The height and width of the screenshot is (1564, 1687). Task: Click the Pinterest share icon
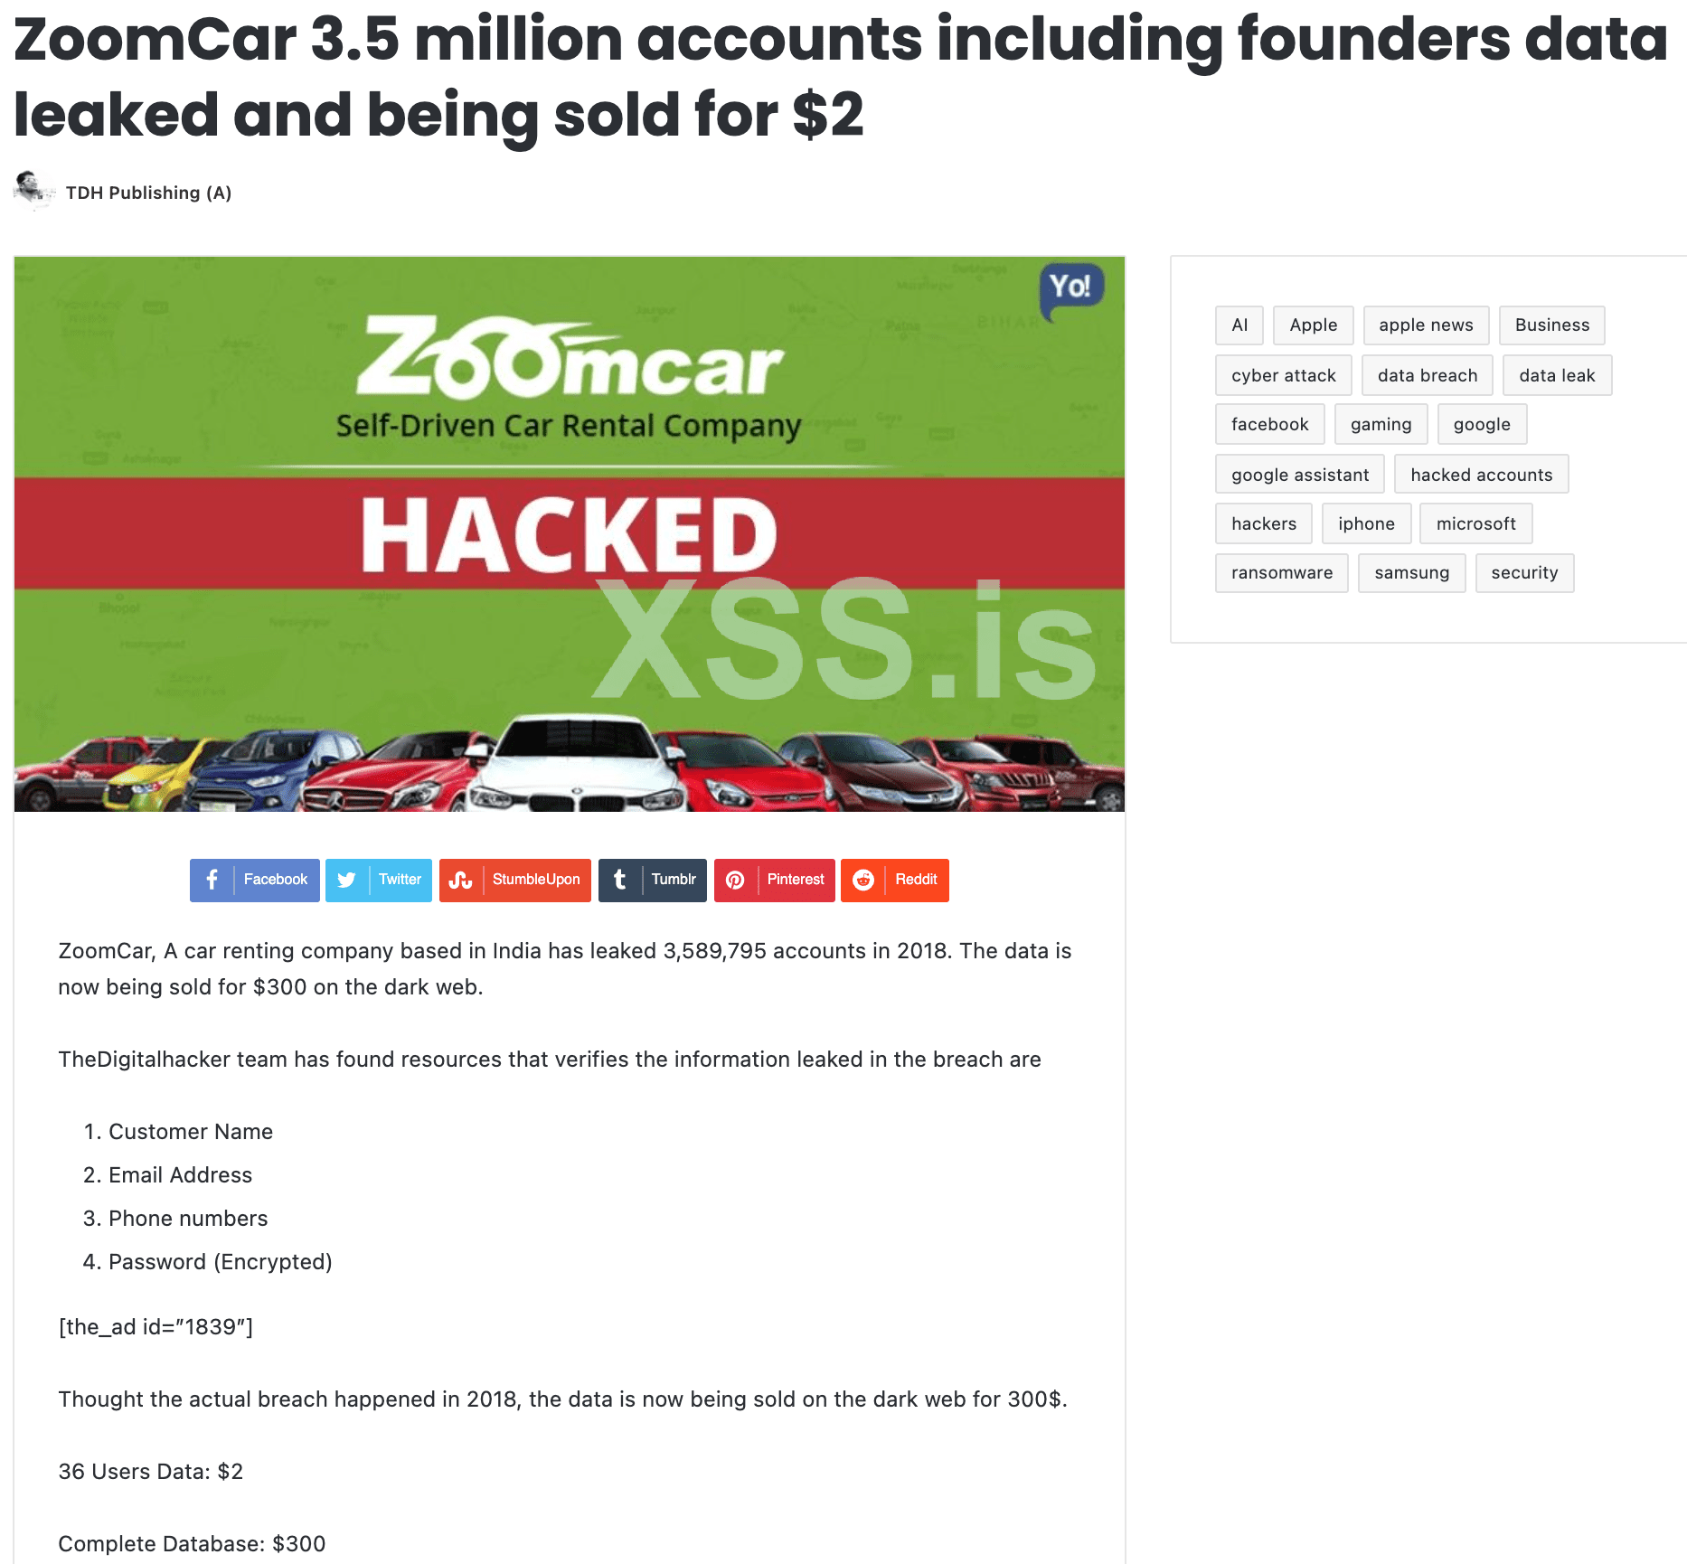(736, 880)
